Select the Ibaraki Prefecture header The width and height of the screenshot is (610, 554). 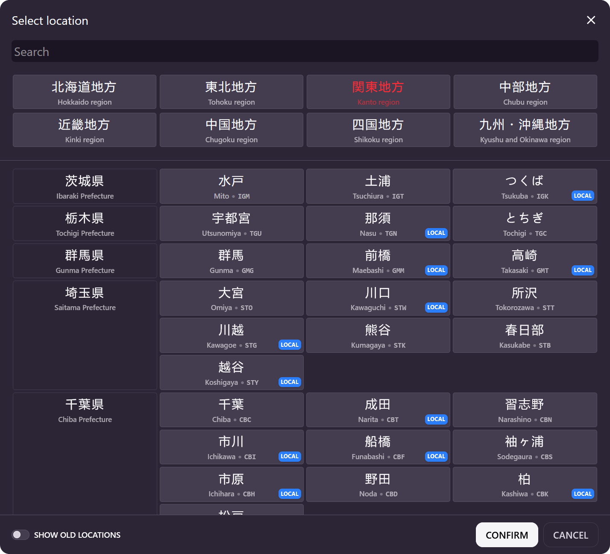point(85,186)
